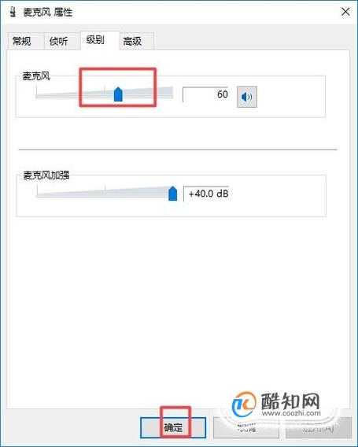Confirm with the 确定 button
The image size is (358, 447).
pyautogui.click(x=173, y=427)
